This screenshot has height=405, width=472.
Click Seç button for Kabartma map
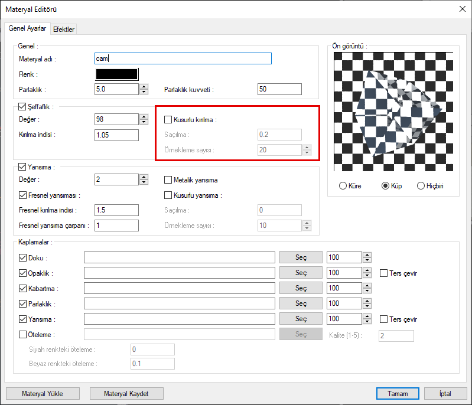[x=301, y=288]
